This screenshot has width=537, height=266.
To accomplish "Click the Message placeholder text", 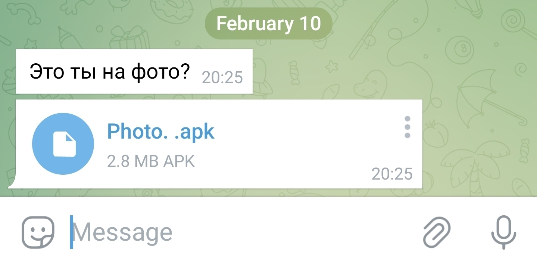I will [122, 232].
